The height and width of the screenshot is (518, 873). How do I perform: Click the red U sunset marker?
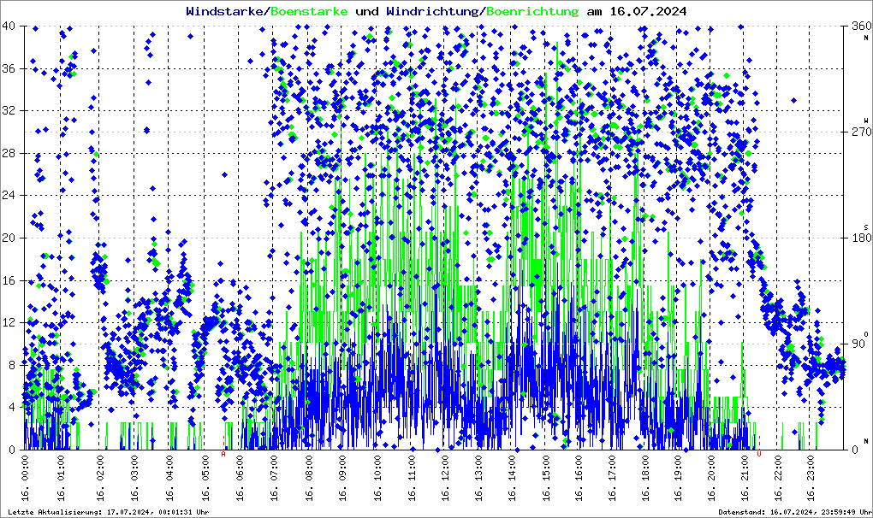[x=759, y=454]
